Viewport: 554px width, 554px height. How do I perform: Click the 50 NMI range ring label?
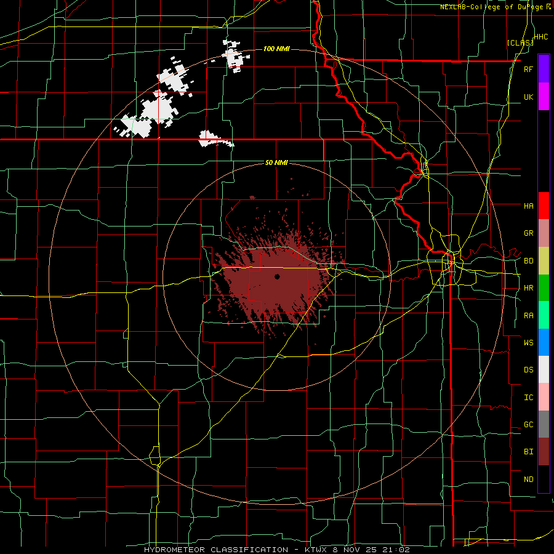pyautogui.click(x=276, y=163)
